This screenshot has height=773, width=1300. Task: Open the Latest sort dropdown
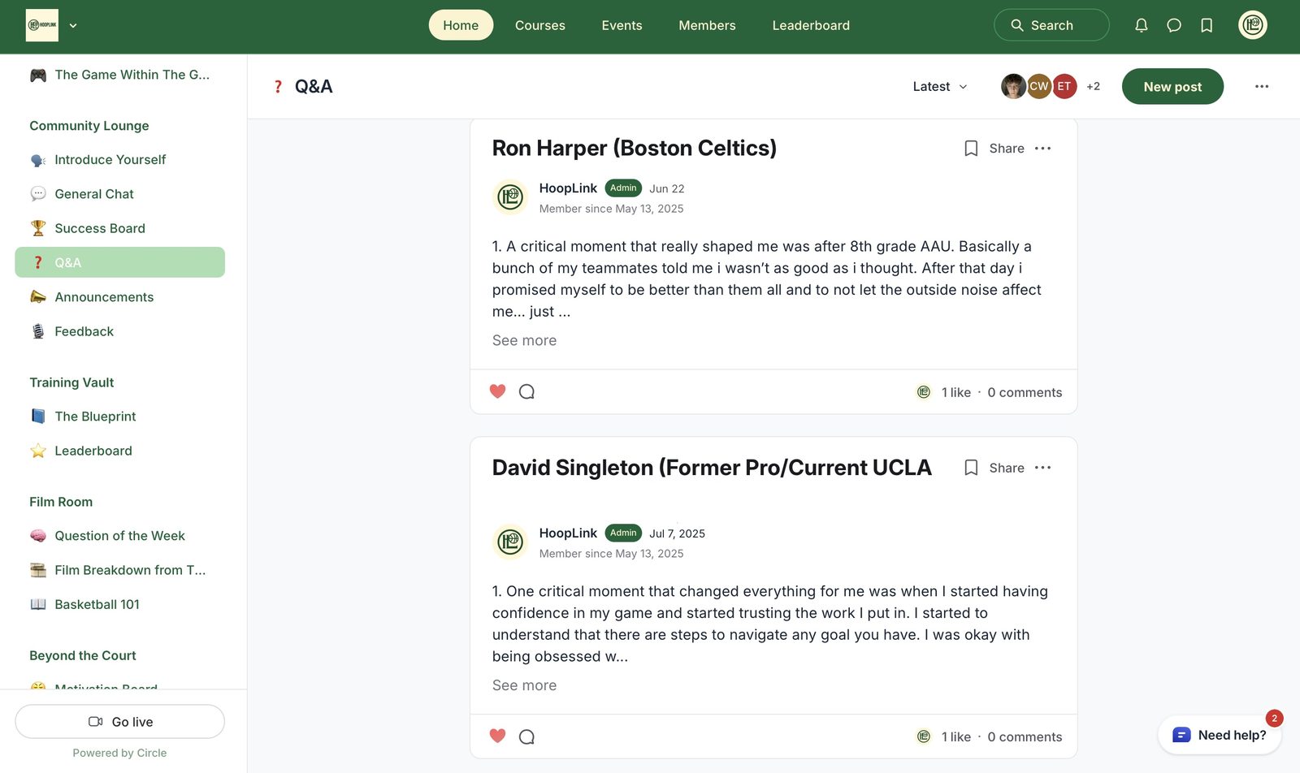940,87
